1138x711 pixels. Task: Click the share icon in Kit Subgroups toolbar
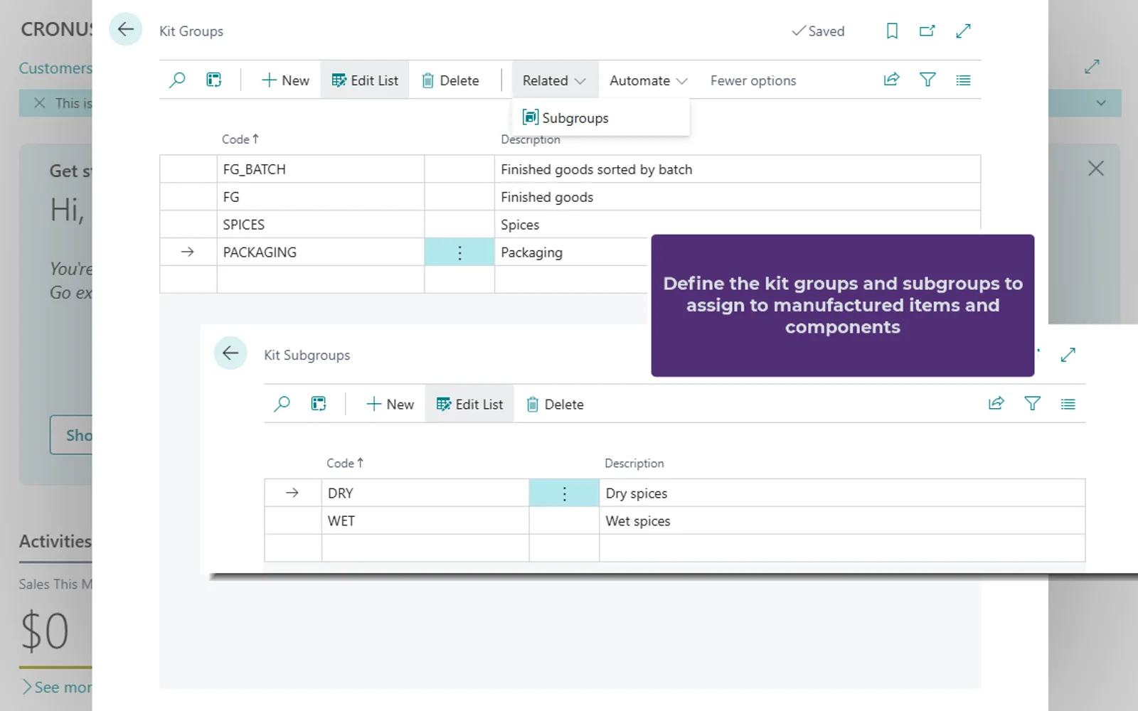[x=996, y=403]
